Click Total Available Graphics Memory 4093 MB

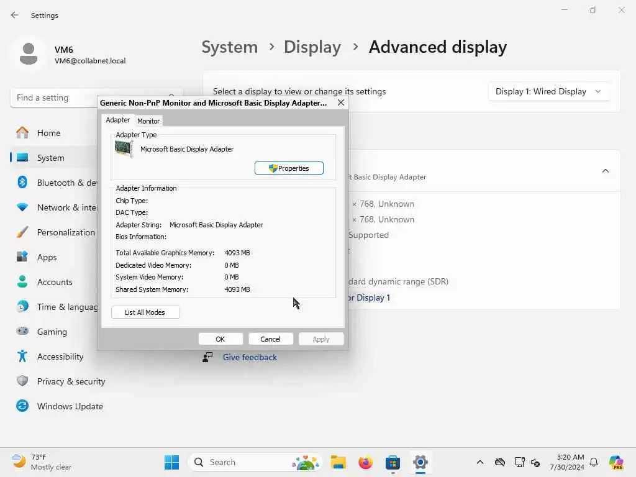(237, 253)
